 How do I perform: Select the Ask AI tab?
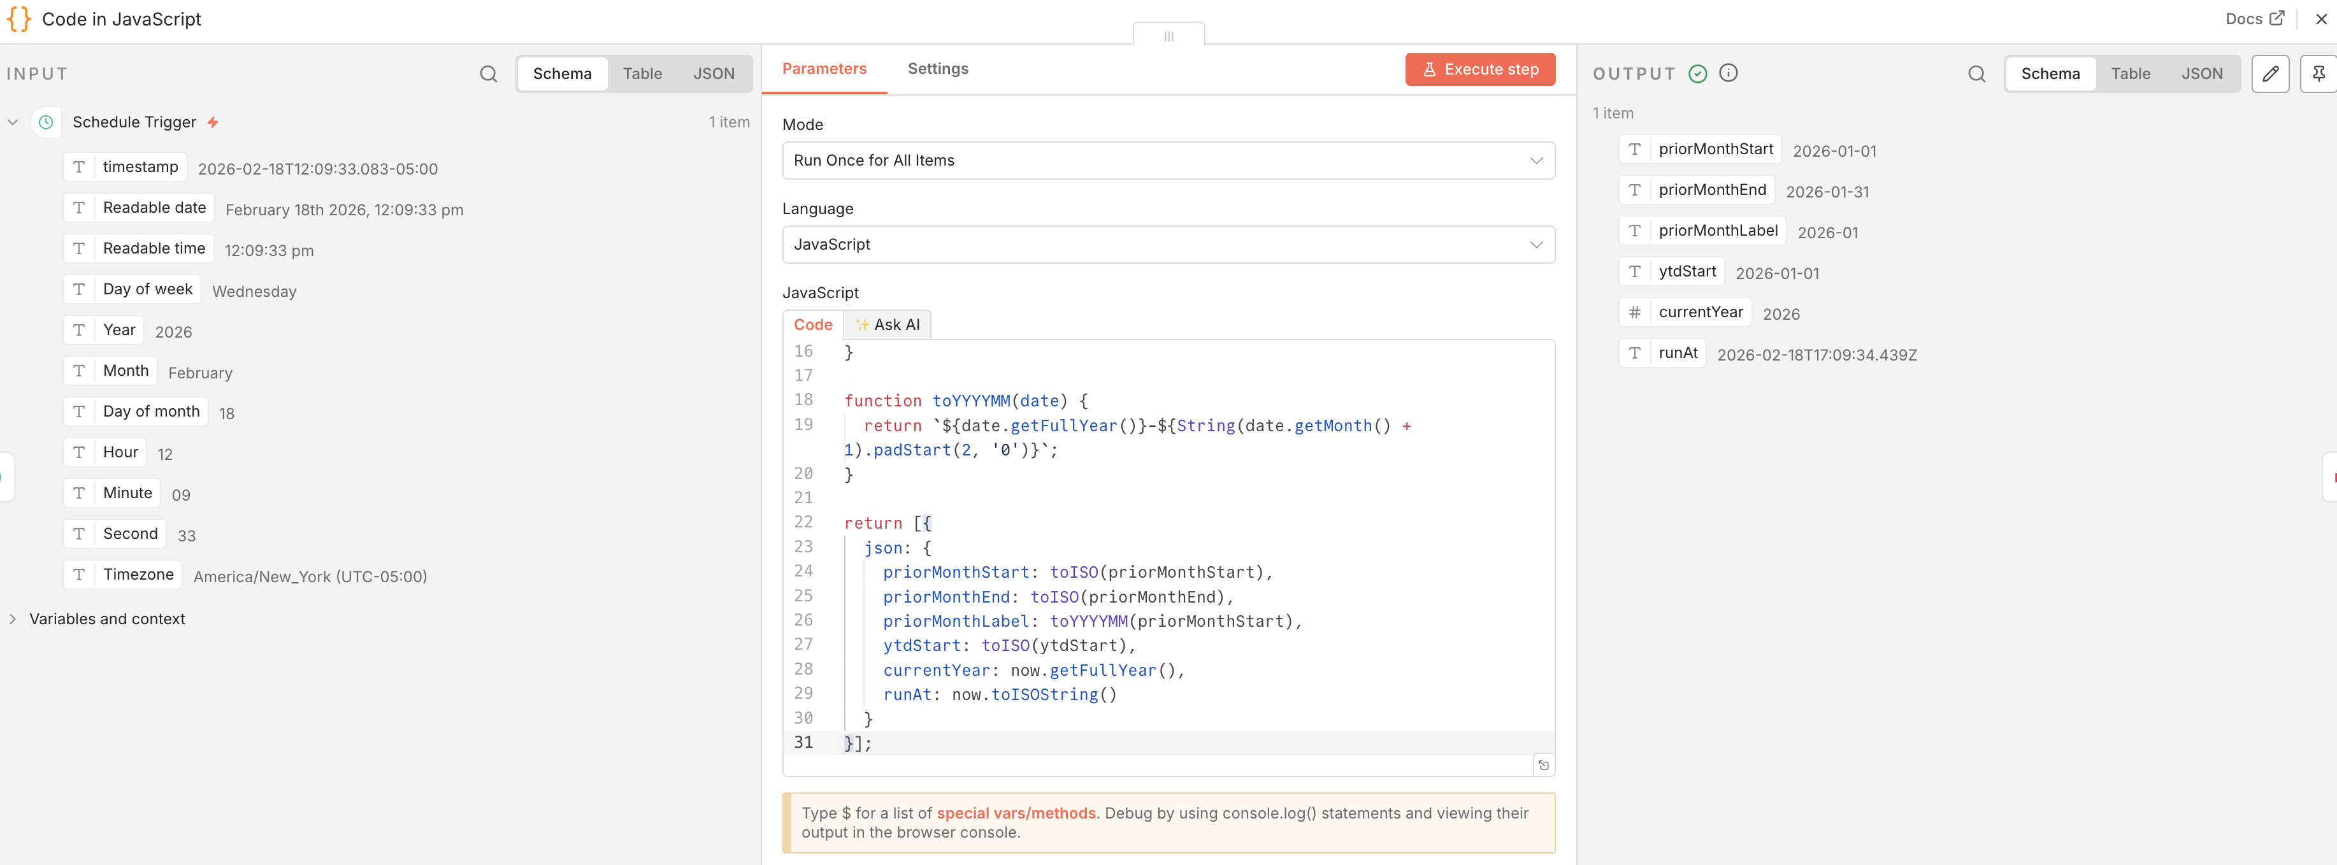(888, 325)
